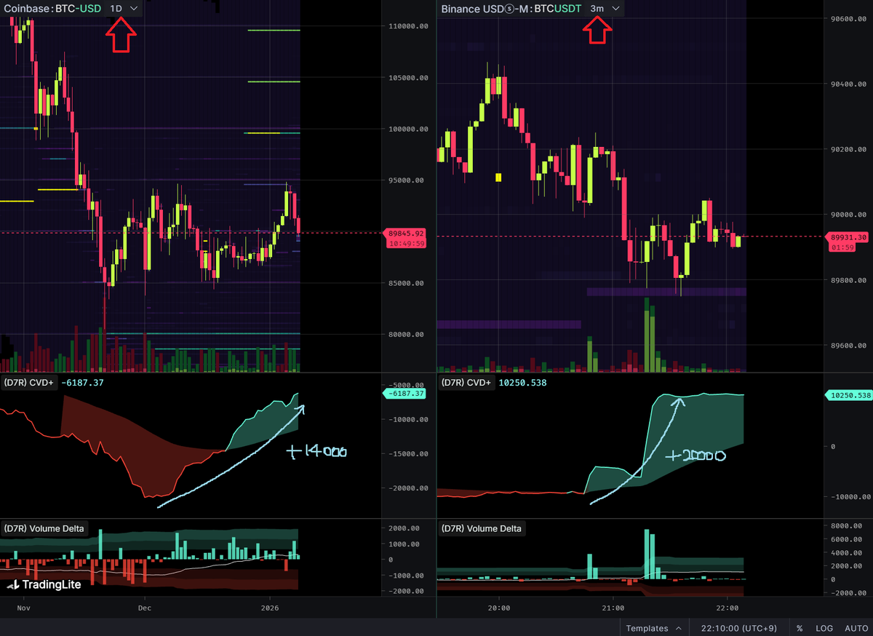Click the 90400.00 price axis label

tap(848, 84)
